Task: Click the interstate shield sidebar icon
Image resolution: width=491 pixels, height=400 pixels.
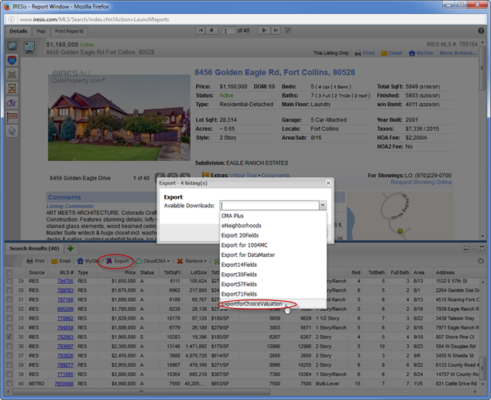Action: [12, 60]
